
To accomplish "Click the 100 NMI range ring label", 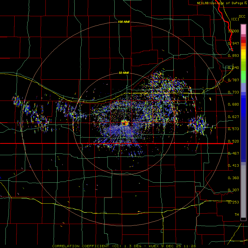I will 124,22.
